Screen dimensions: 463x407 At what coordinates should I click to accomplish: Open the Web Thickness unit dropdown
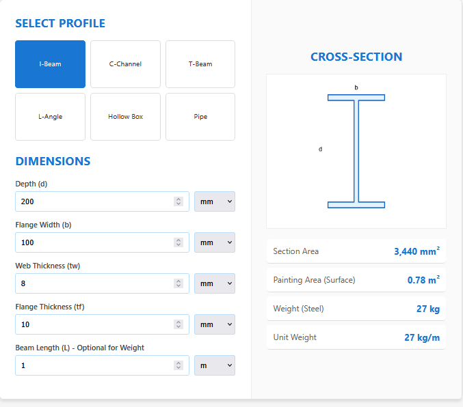coord(215,283)
